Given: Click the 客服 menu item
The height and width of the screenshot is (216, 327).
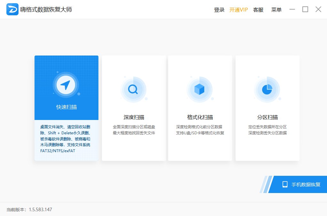Looking at the screenshot, I should [258, 10].
